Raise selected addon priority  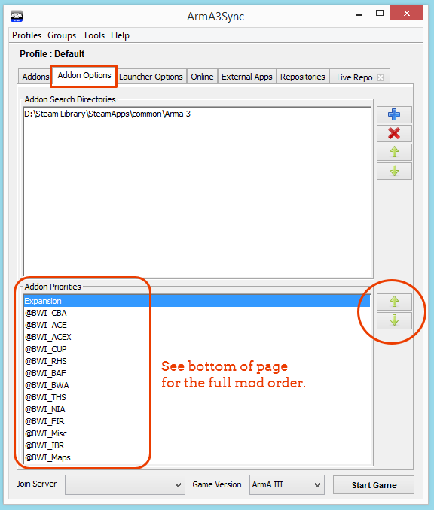pyautogui.click(x=394, y=302)
